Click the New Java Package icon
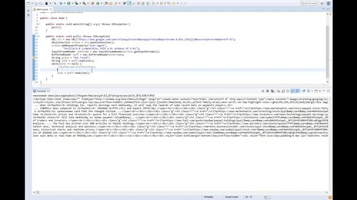The width and height of the screenshot is (357, 200). (x=93, y=3)
